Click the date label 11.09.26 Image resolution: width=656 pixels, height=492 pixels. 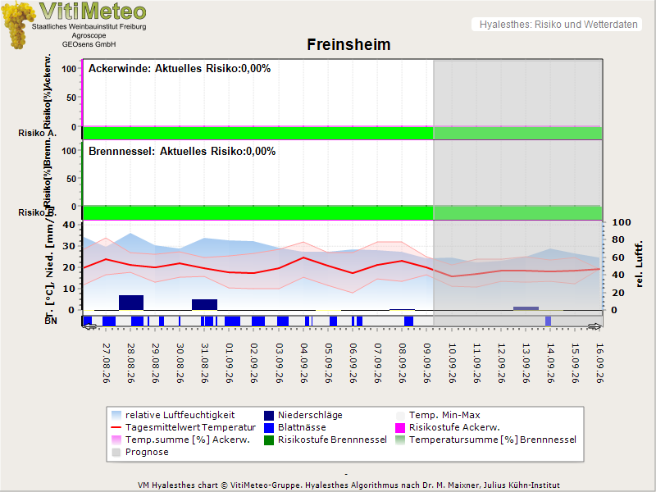476,363
